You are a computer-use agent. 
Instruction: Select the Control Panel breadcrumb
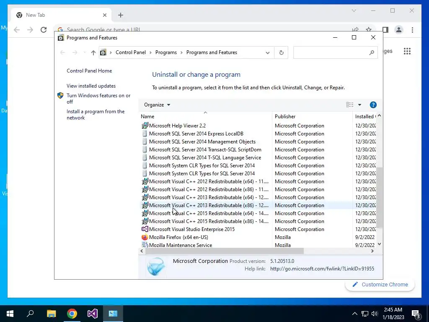131,52
